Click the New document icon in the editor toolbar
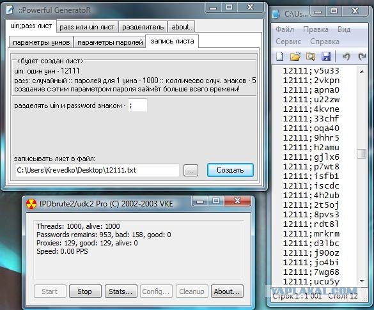Viewport: 374px width, 310px height. click(x=279, y=56)
